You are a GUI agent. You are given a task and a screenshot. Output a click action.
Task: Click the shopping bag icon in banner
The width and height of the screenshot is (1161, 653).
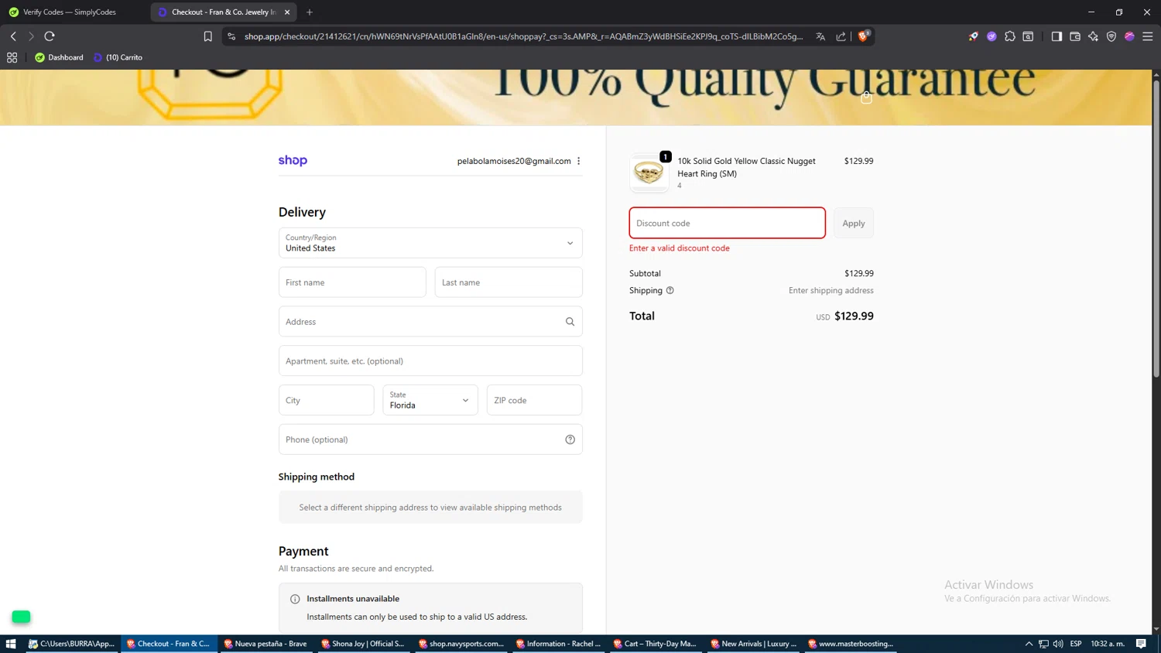point(866,97)
